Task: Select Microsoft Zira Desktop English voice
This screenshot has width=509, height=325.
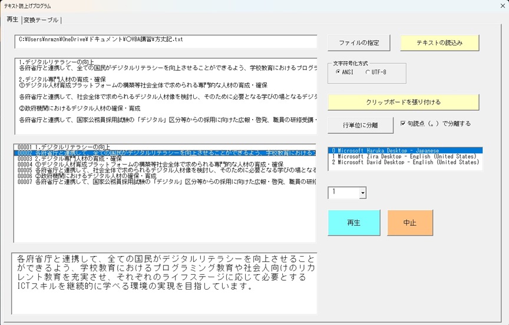Action: click(405, 157)
